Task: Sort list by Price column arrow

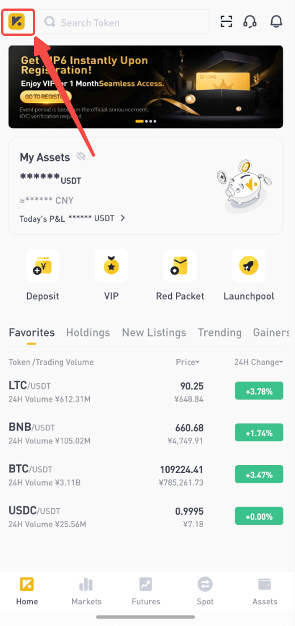Action: tap(197, 363)
